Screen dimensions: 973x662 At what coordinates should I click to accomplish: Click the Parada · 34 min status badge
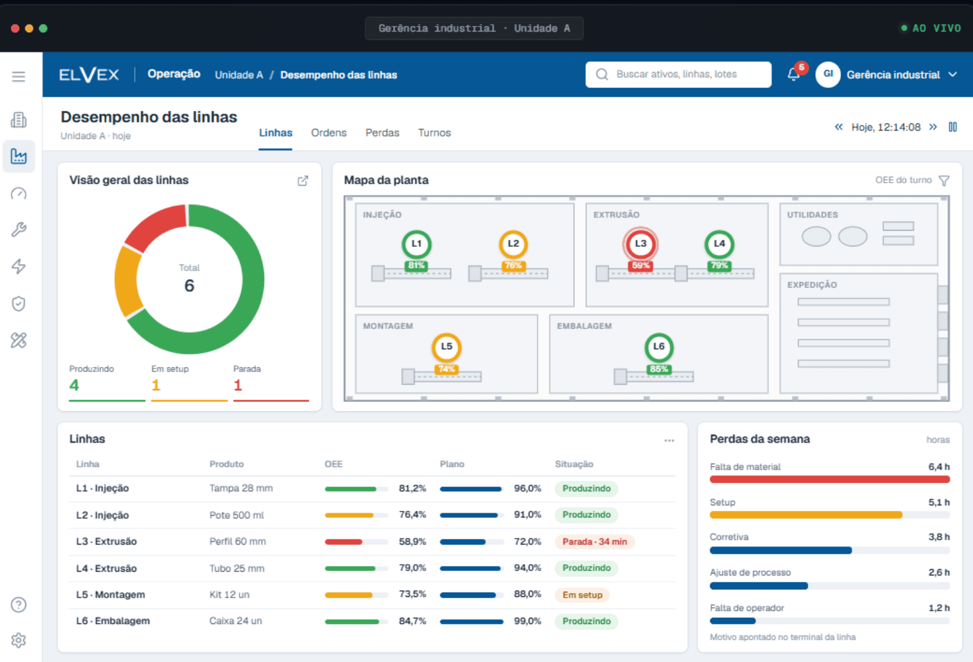point(595,542)
